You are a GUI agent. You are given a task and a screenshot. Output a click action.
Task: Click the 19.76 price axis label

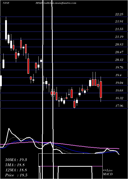pyautogui.click(x=119, y=68)
